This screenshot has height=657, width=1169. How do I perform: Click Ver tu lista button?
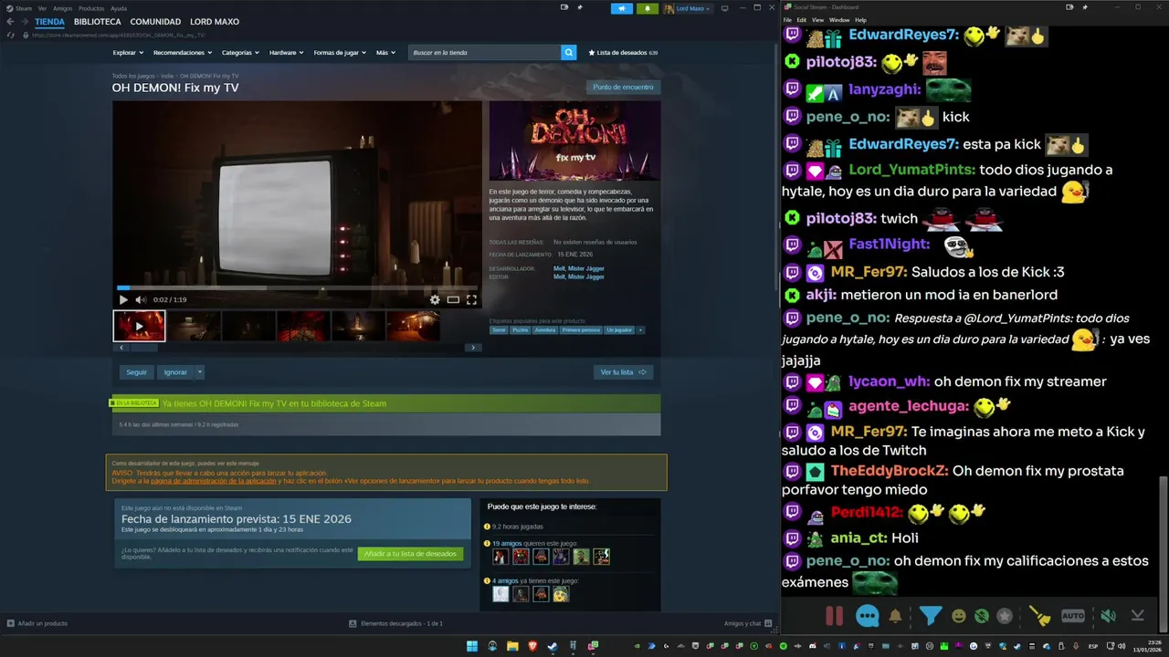pos(623,372)
